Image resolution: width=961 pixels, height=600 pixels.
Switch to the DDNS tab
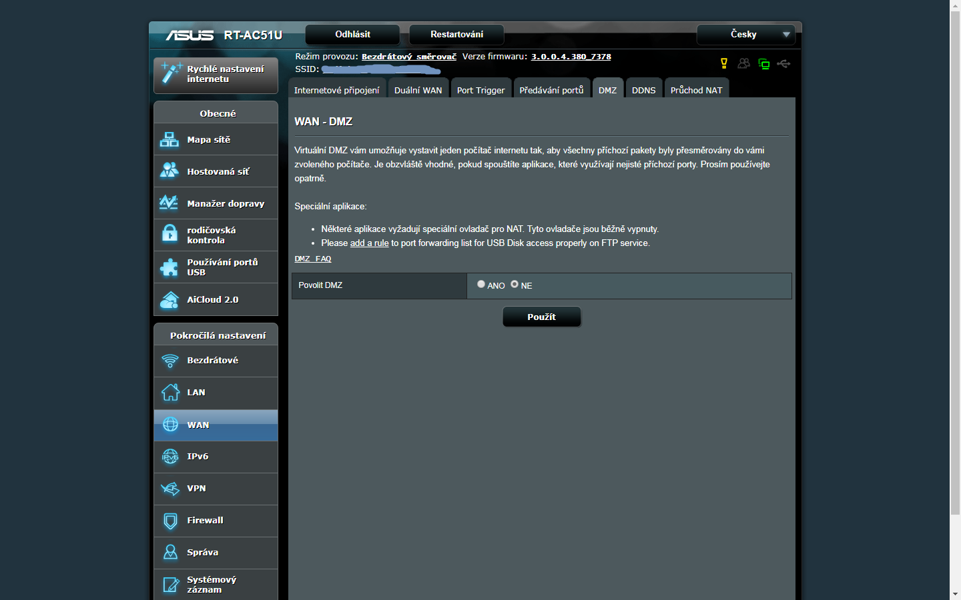click(x=643, y=90)
